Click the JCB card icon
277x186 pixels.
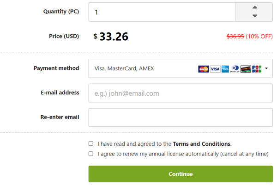257,69
